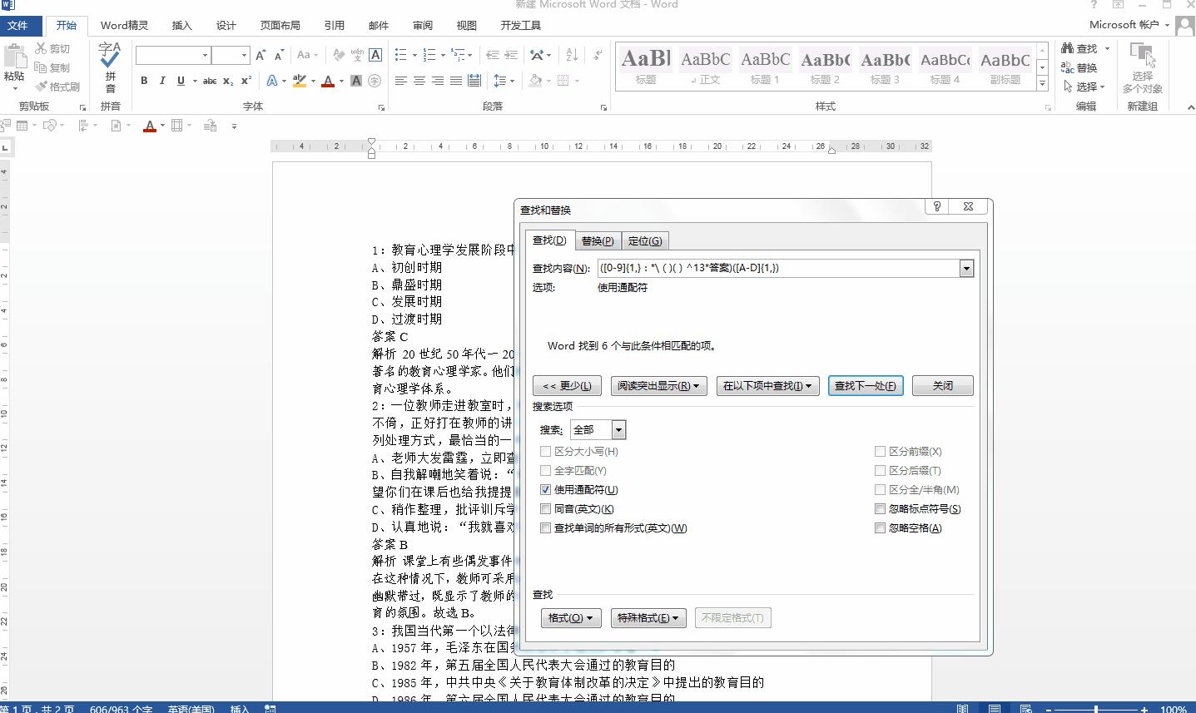Click the 查找下一处 button
1196x713 pixels.
[x=866, y=385]
